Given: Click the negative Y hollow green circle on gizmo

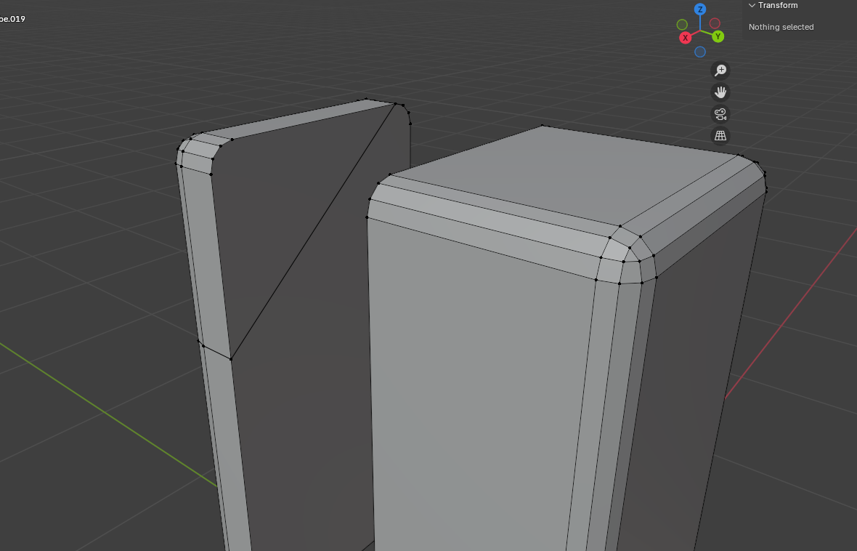Looking at the screenshot, I should 682,25.
